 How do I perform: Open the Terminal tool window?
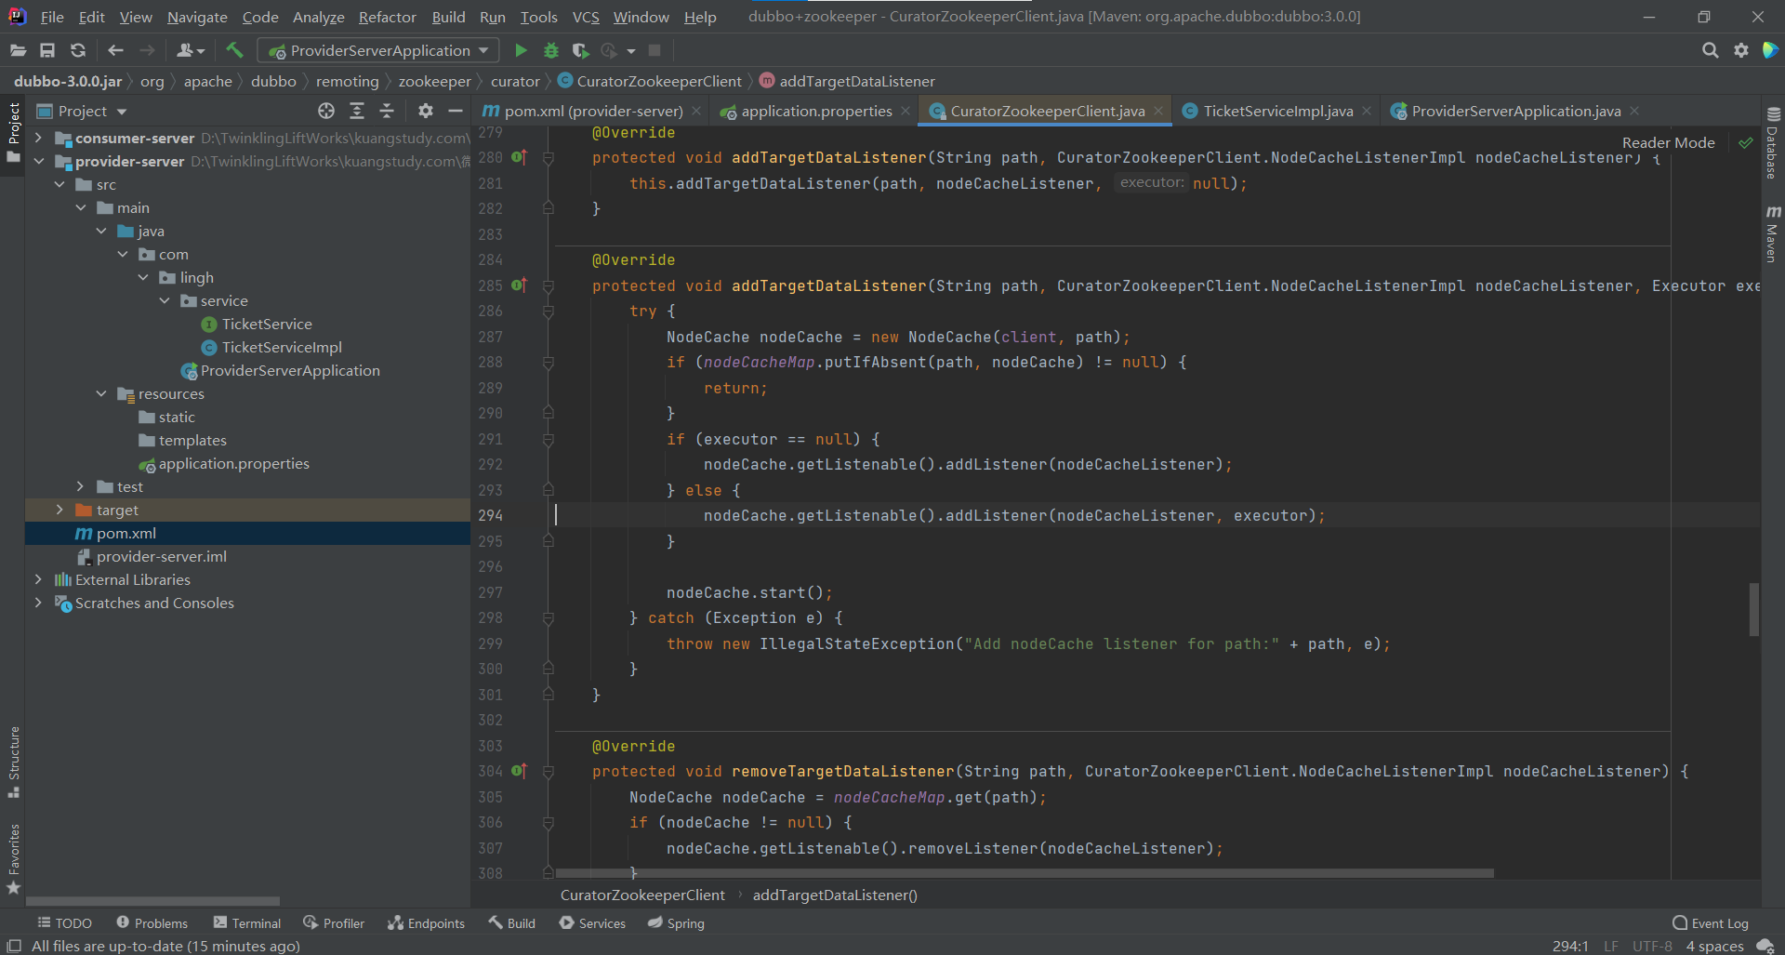click(x=247, y=922)
